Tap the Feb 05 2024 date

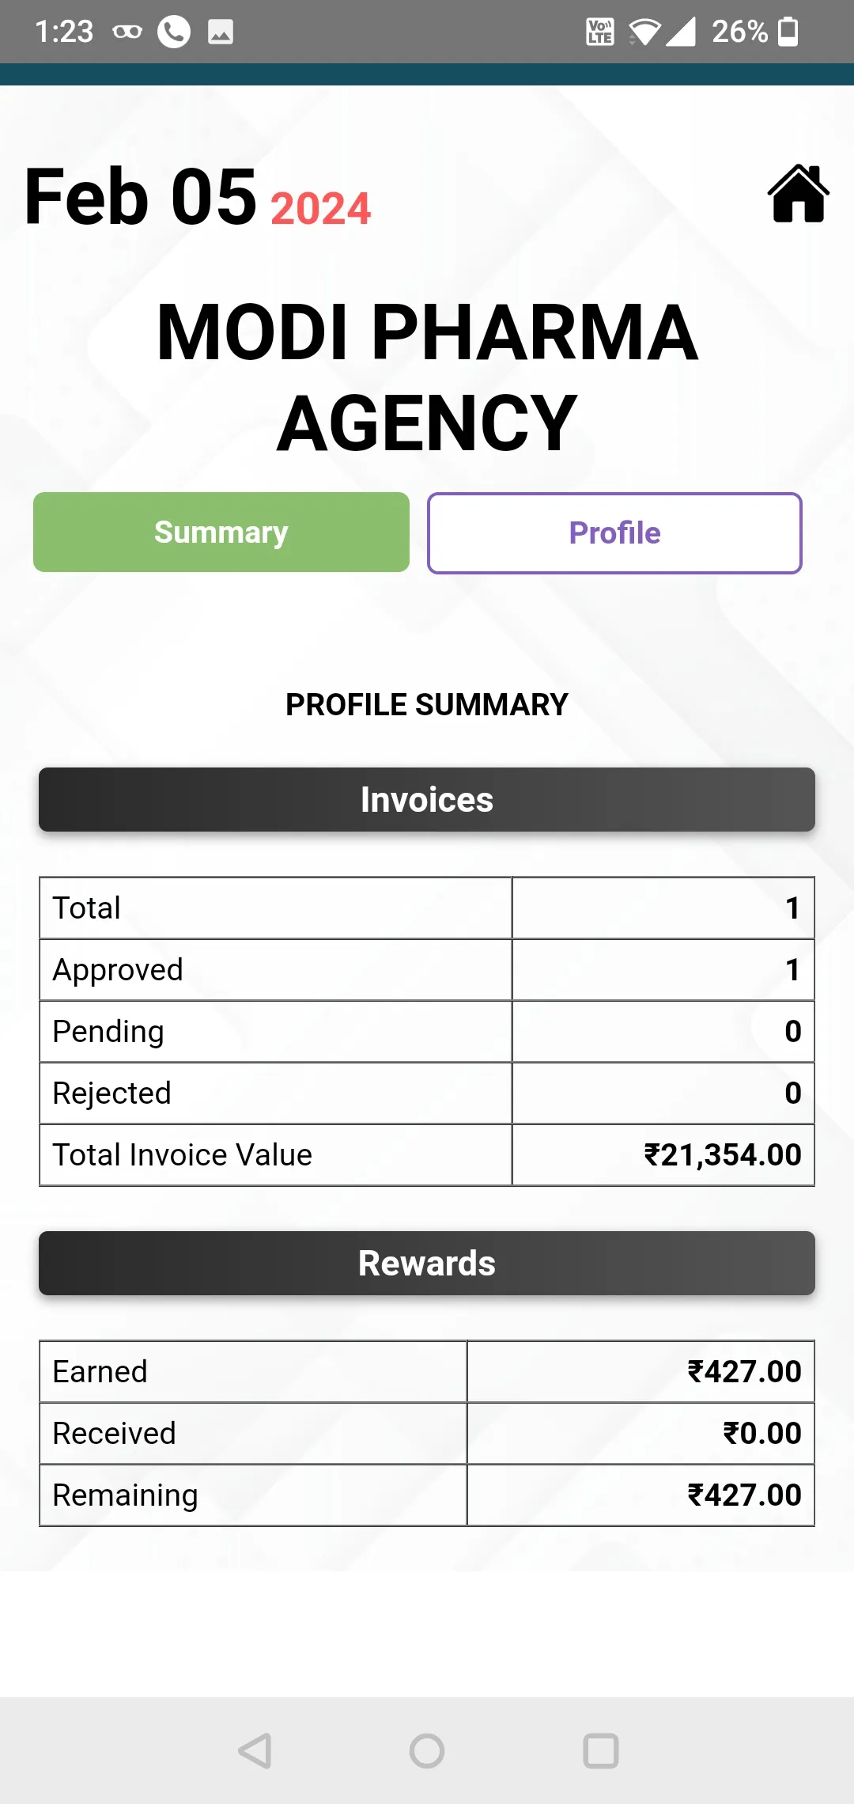198,197
